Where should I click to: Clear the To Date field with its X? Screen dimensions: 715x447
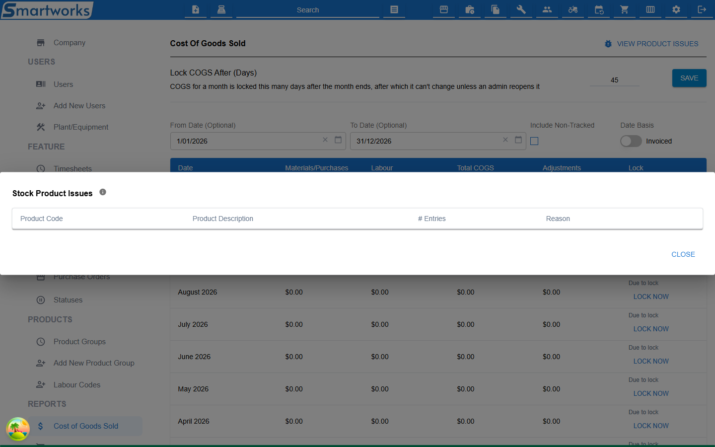click(505, 140)
